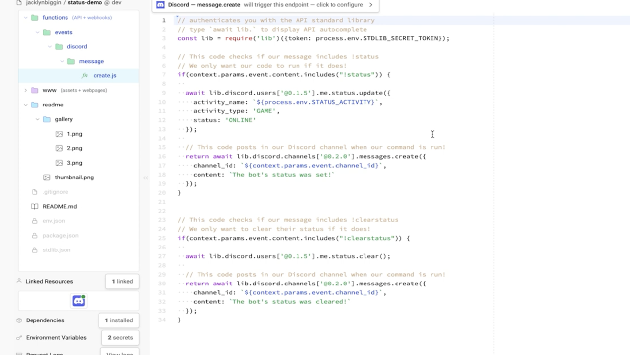Click the 1 linked resources badge
630x355 pixels.
122,281
